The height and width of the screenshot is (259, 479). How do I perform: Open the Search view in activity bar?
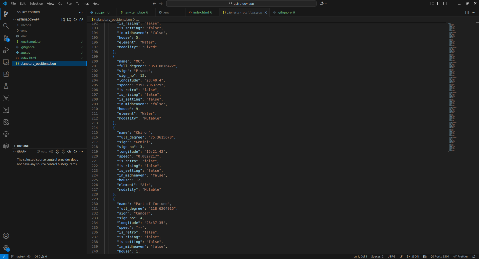click(6, 26)
